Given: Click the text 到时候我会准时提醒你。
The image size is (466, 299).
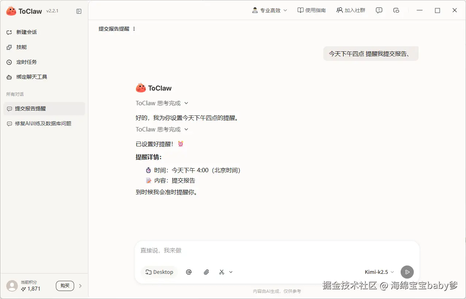Looking at the screenshot, I should click(168, 192).
